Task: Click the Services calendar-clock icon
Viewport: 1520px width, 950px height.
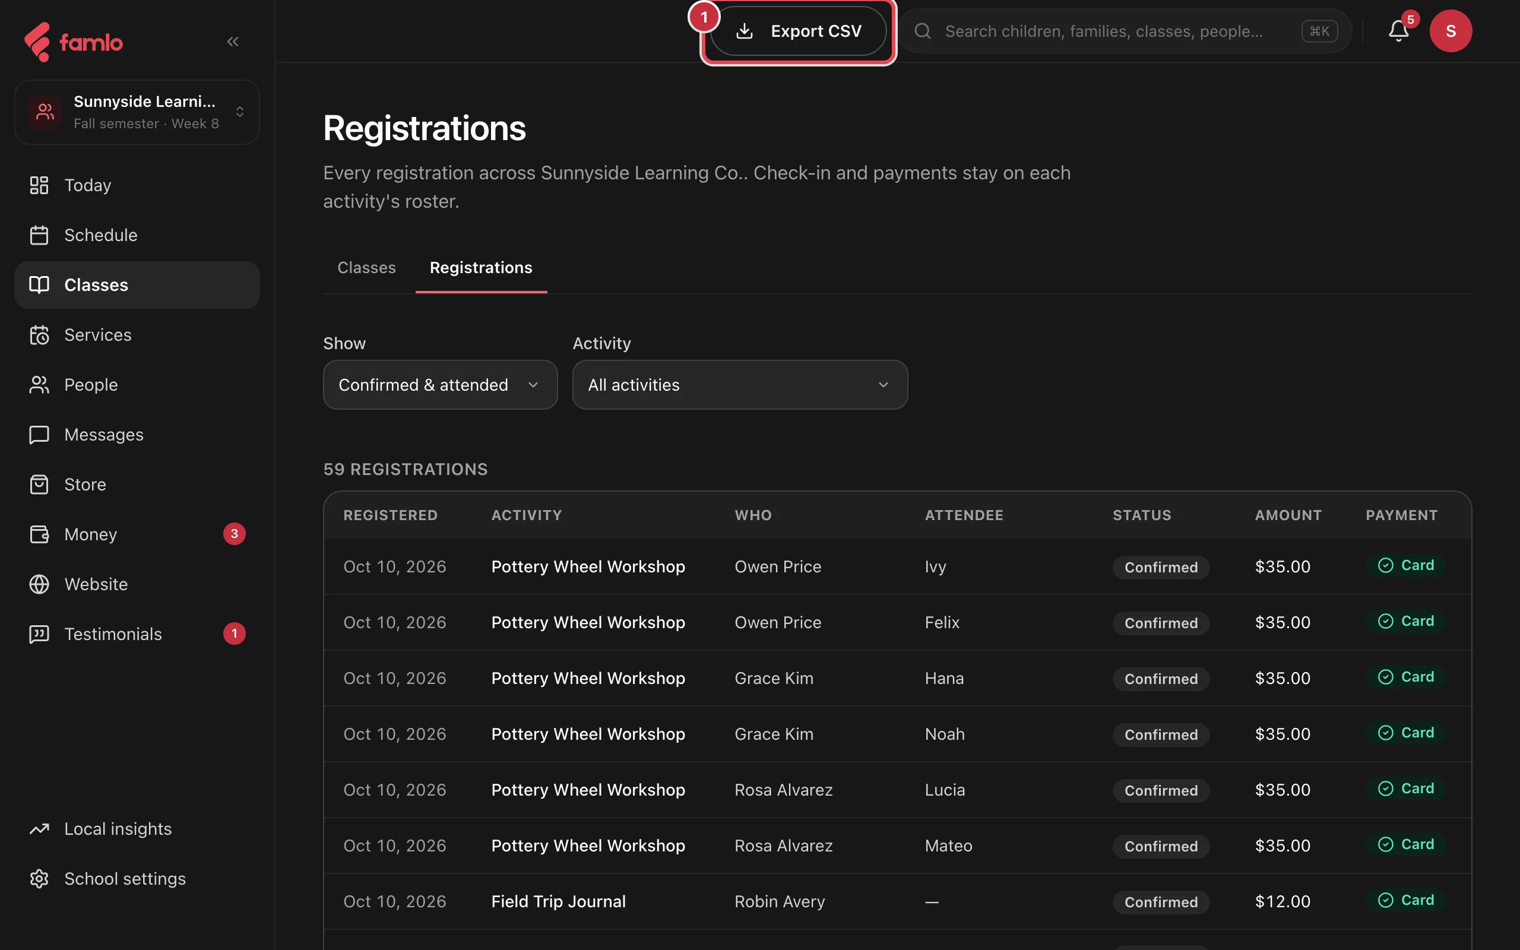Action: click(39, 335)
